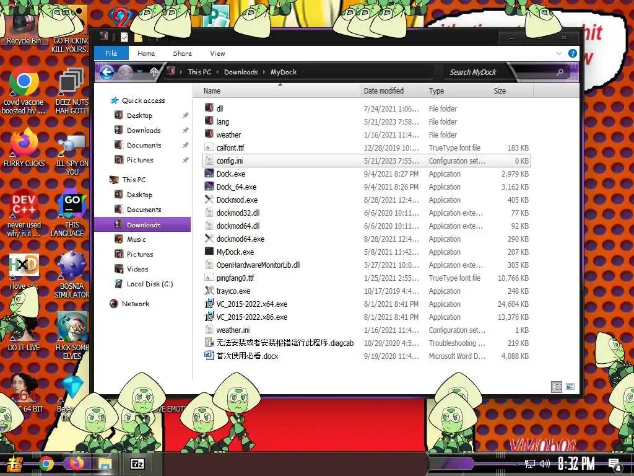Switch to Details view layout icon
Image resolution: width=634 pixels, height=476 pixels.
[x=557, y=387]
